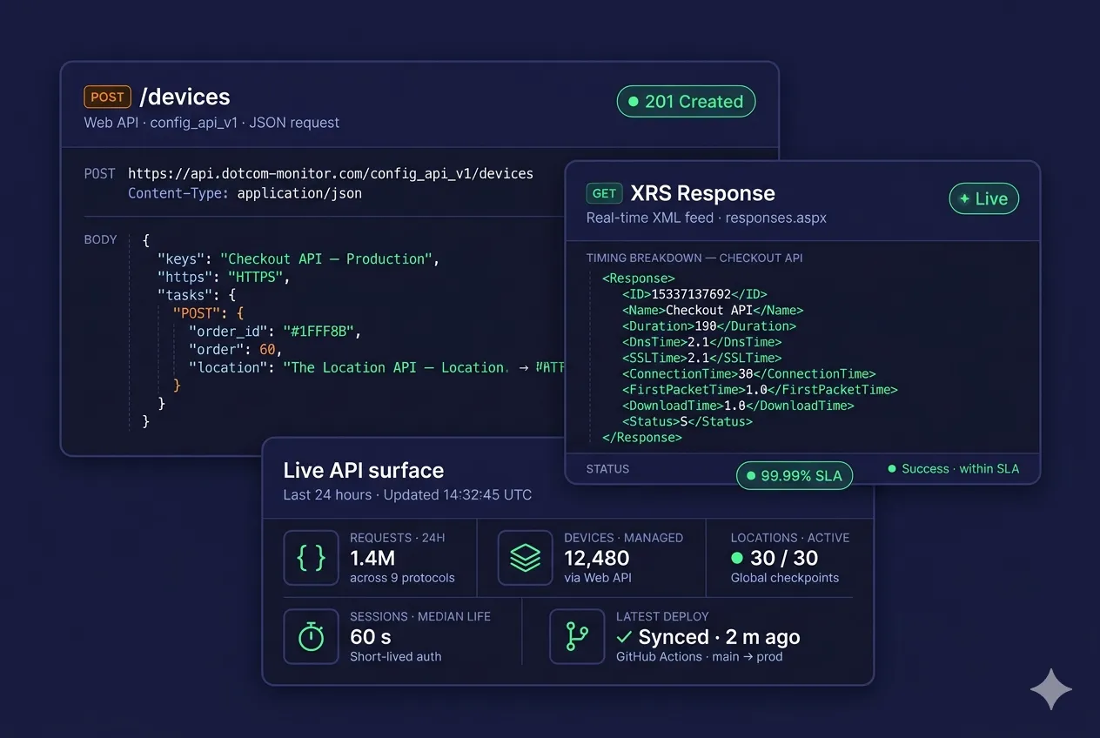
Task: Click the ID 15337137692 XML line
Action: [x=694, y=294]
